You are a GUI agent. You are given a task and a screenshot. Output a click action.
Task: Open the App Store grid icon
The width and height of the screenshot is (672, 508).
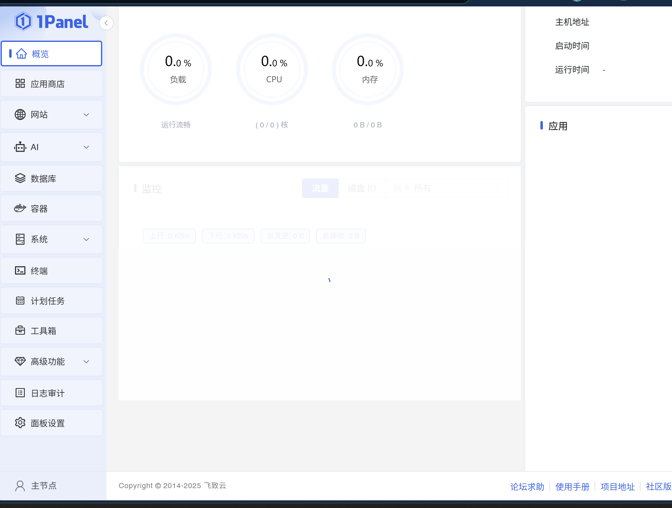tap(20, 83)
